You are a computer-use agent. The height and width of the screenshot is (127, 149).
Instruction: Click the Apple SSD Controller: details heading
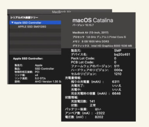click(28, 59)
